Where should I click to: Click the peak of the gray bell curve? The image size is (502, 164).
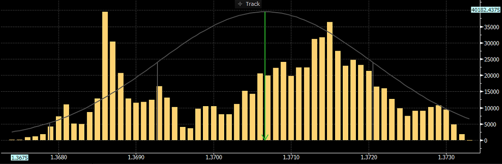tap(265, 12)
